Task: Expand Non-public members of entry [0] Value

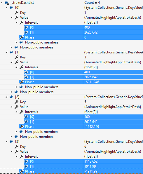Action: [16, 42]
